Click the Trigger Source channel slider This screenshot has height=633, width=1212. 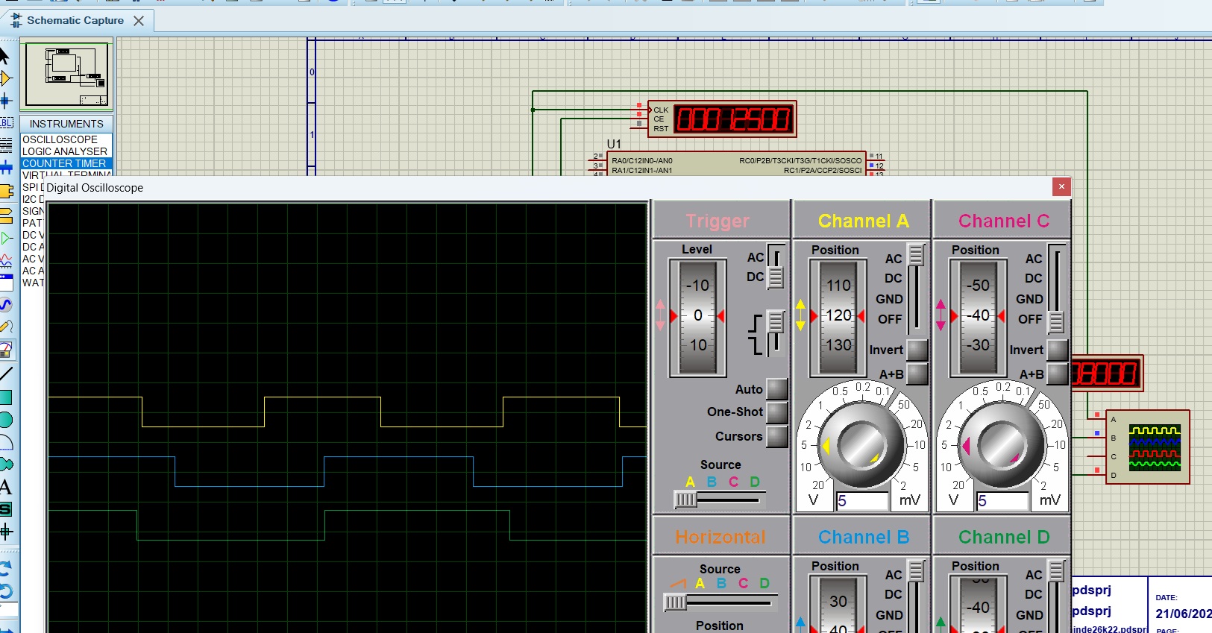pos(685,500)
